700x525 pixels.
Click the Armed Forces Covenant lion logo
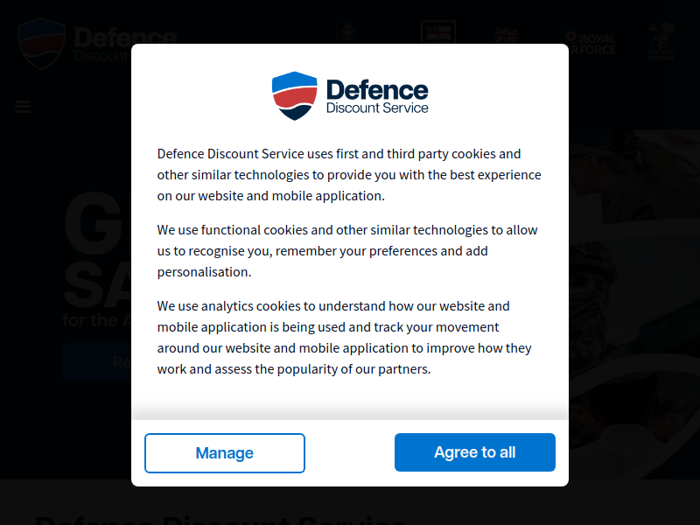(661, 40)
